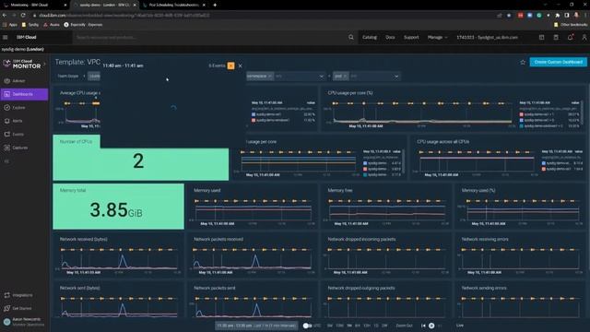Expand the IBM Cloud Monitor sidebar chevron

tap(45, 64)
